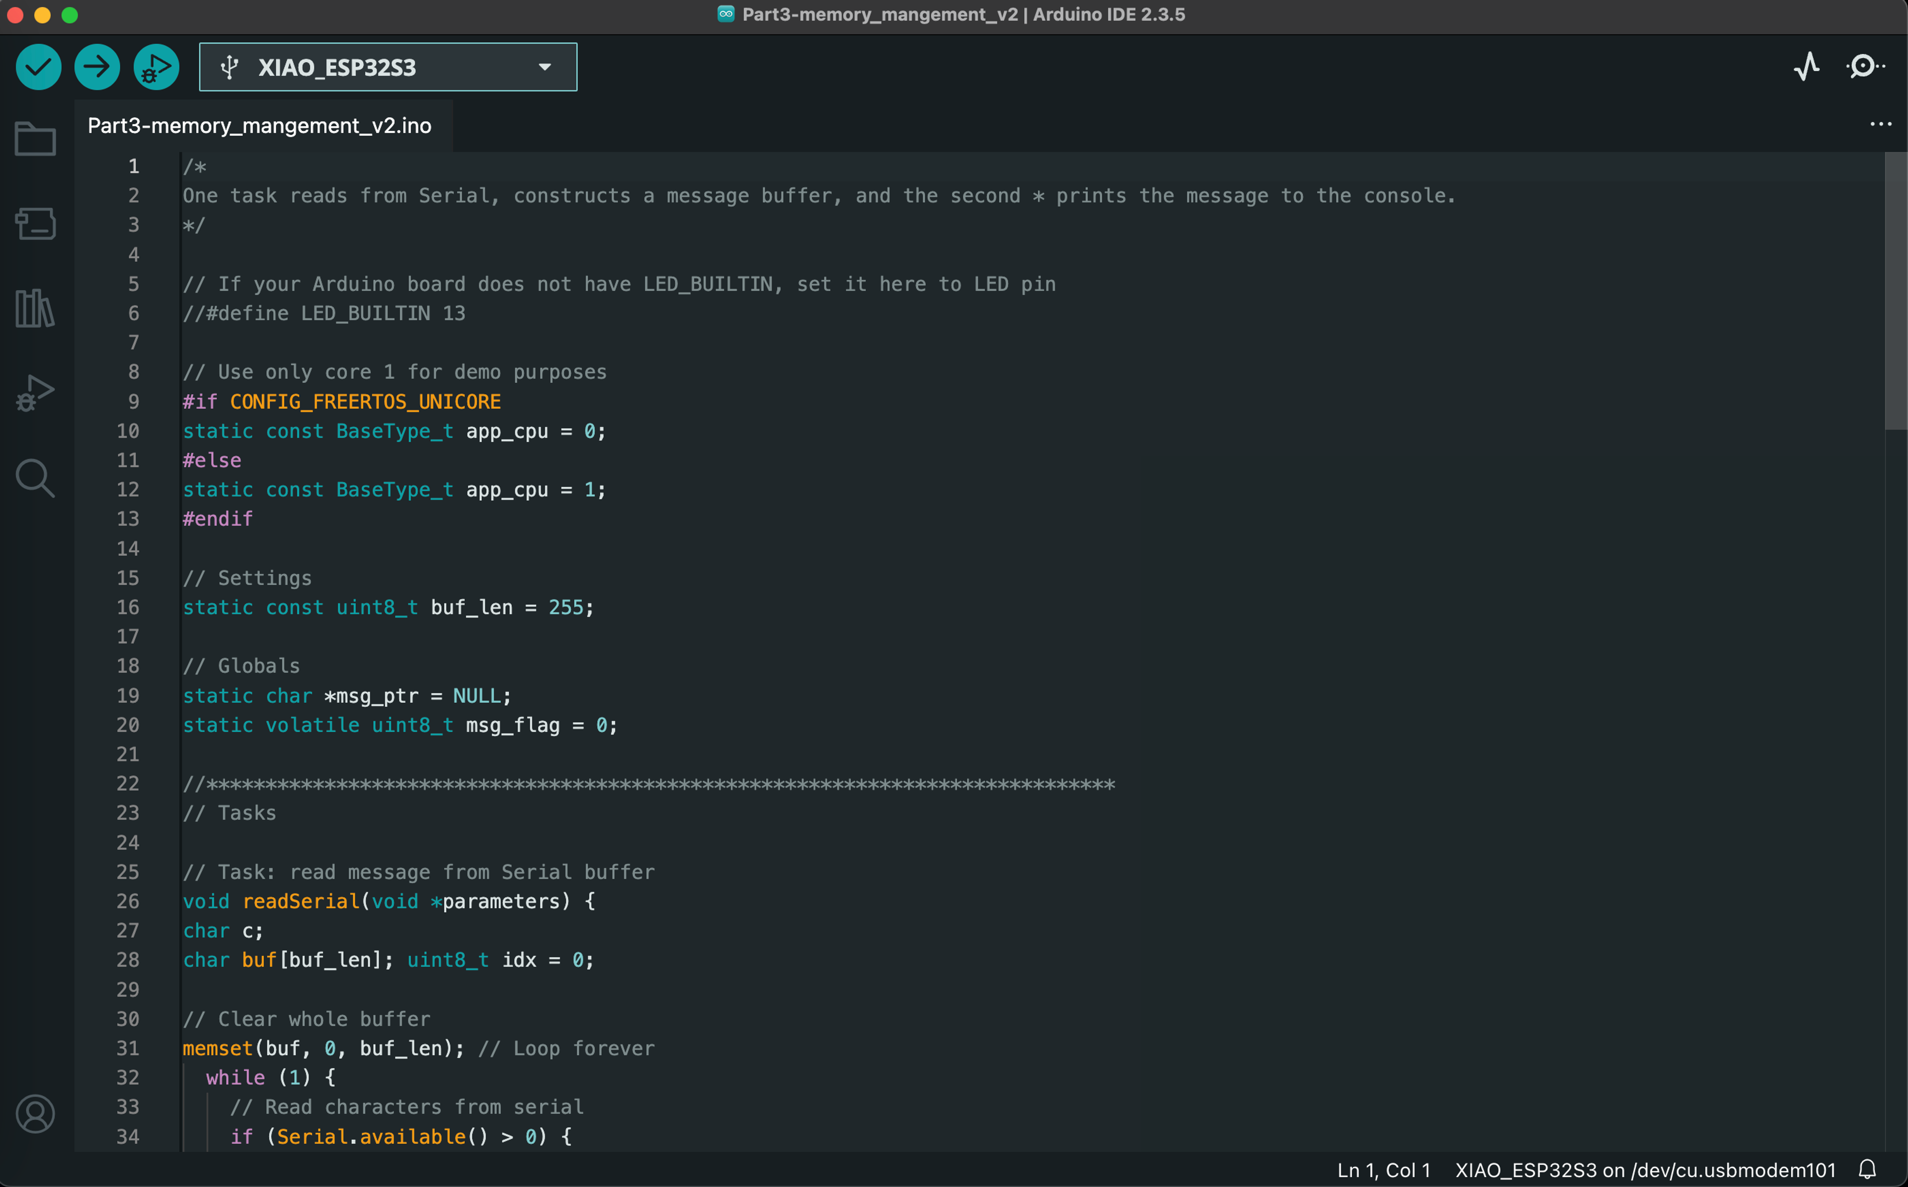Expand the XIAO_ESP32S3 board selector dropdown
The image size is (1908, 1187).
(x=338, y=68)
